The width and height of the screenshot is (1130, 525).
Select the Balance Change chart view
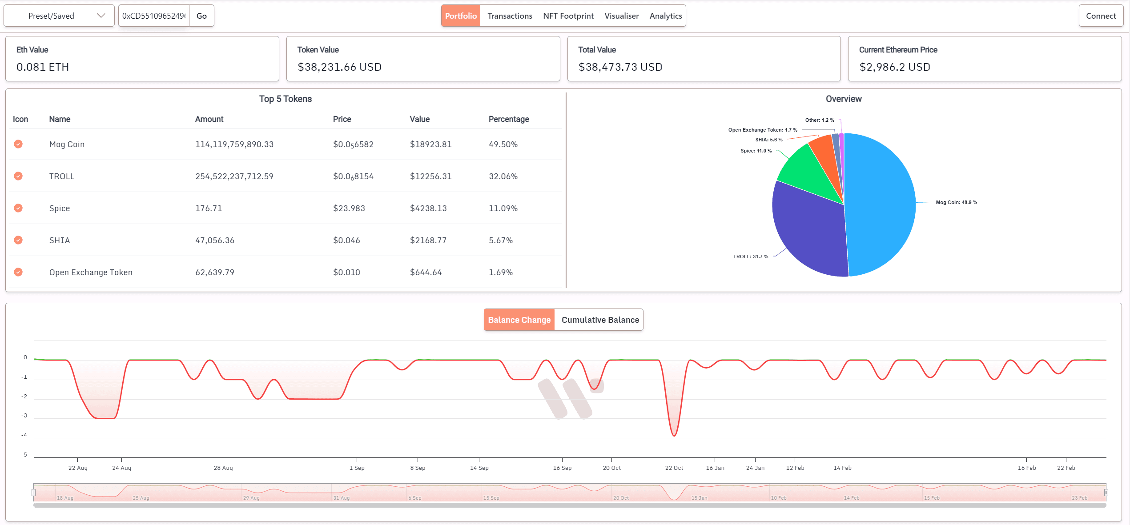click(519, 320)
